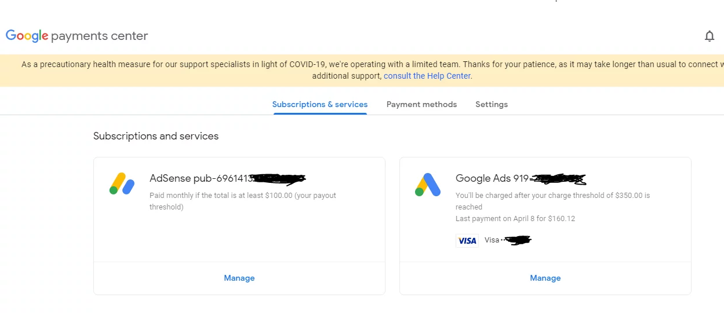Open the consult the Help Center link
This screenshot has width=724, height=316.
point(427,76)
